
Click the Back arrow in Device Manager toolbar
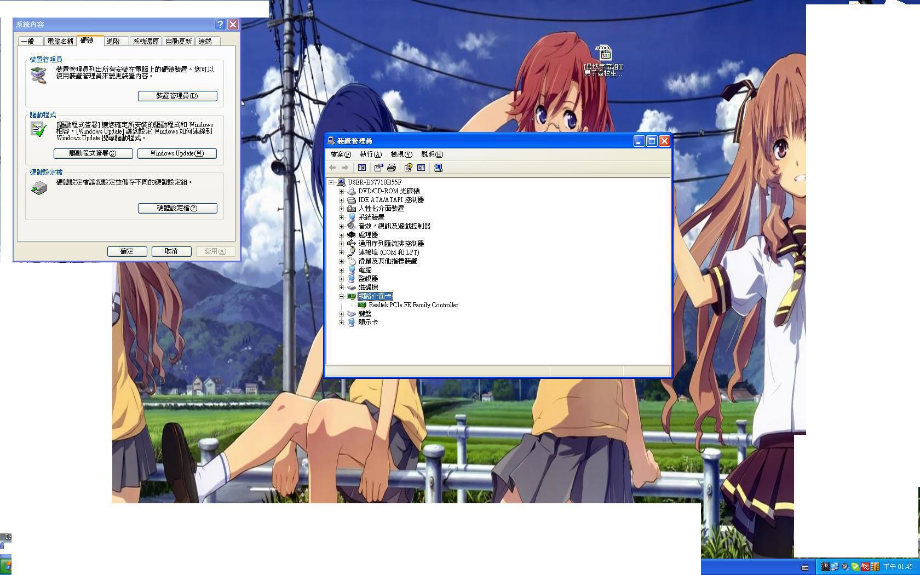[x=332, y=168]
